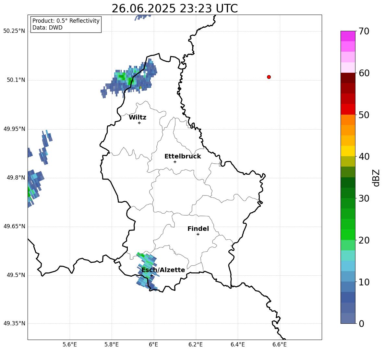384x351 pixels.
Task: Click the dark red colorbar swatch below 60
Action: 348,78
